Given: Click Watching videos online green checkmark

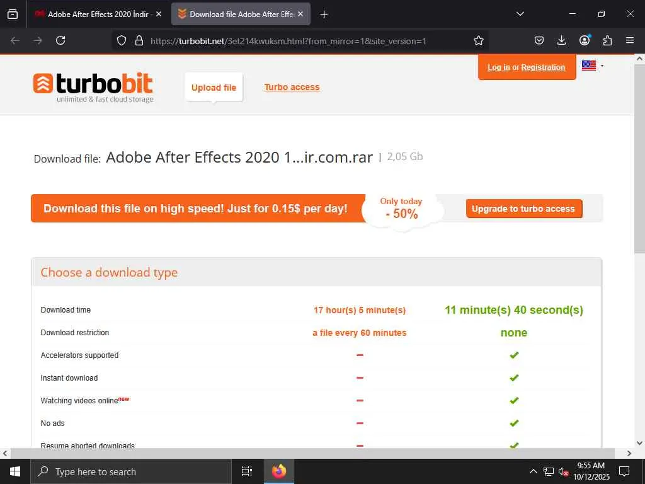Looking at the screenshot, I should coord(514,400).
